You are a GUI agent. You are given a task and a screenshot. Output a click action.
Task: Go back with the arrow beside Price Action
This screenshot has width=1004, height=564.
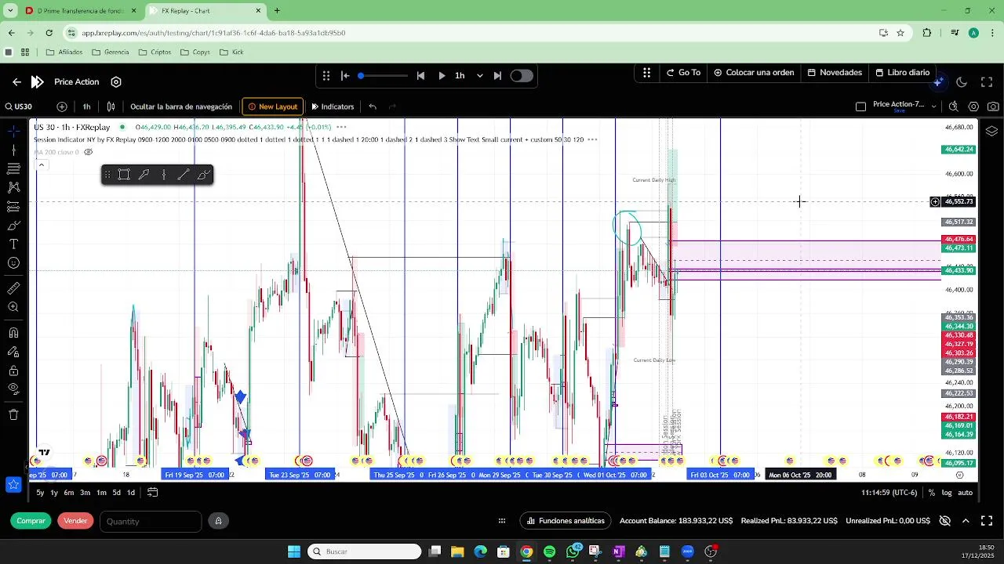click(16, 81)
